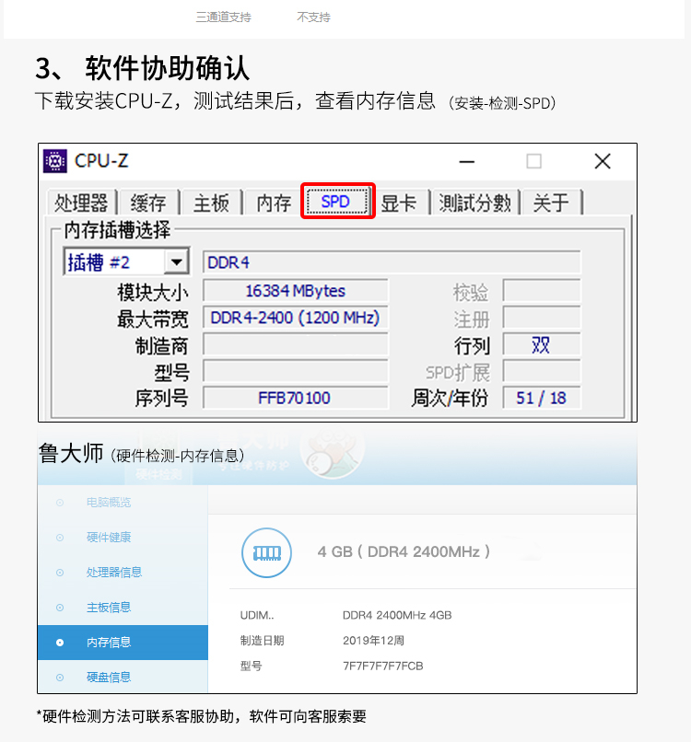
Task: Click the 4 GB ( DDR4 2400MHz ) heading
Action: 404,551
